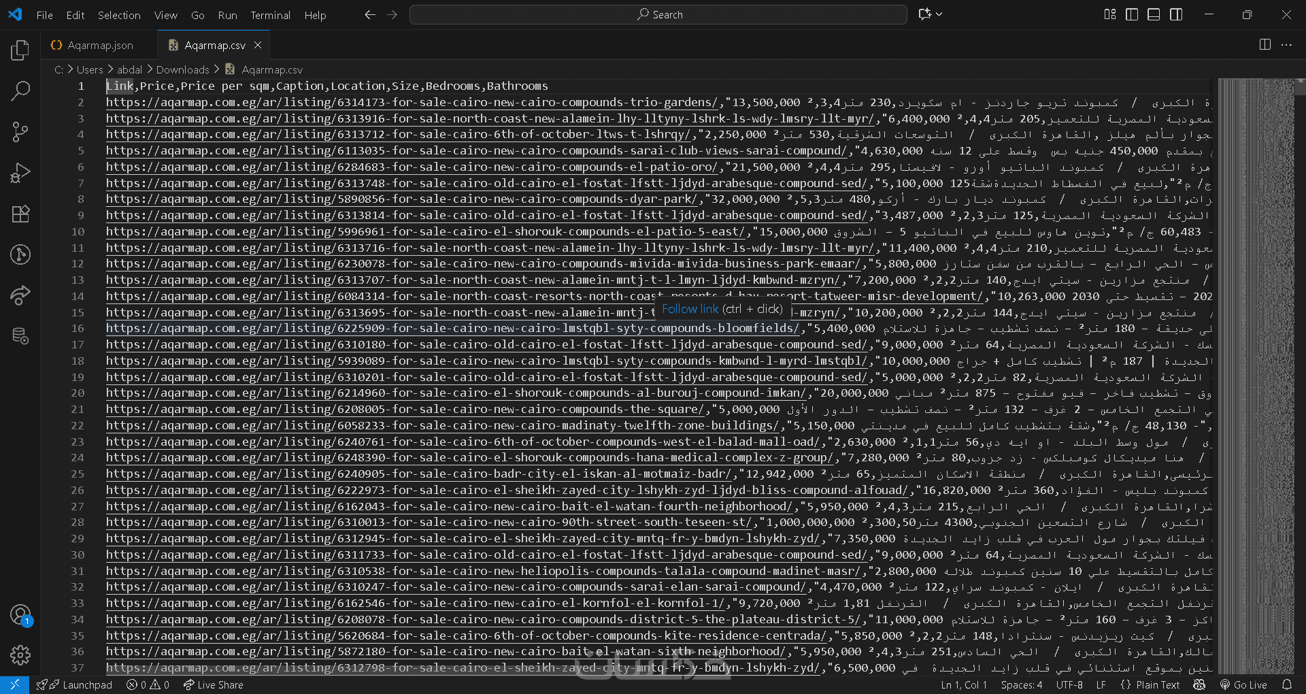Split the editor to the right

coord(1265,45)
